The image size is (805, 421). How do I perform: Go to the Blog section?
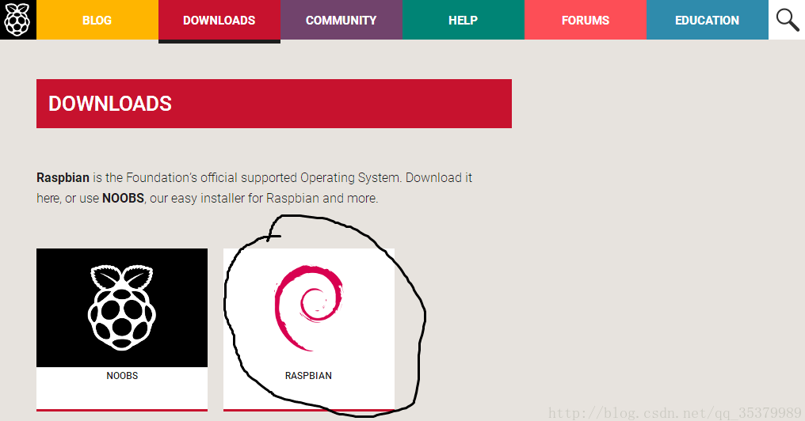point(97,20)
